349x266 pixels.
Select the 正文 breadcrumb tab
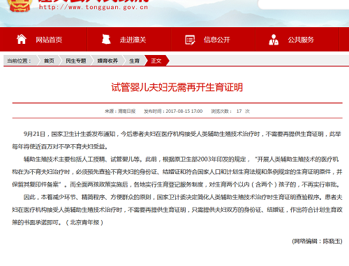156,61
